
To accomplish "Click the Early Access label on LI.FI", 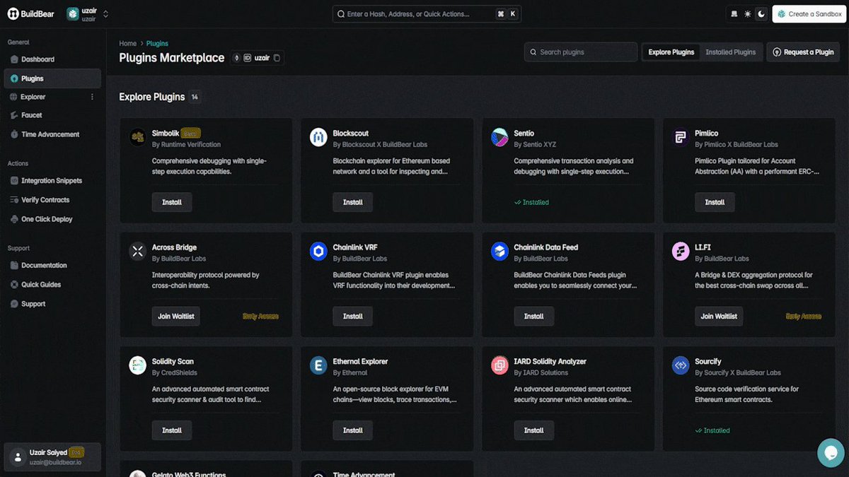I will (804, 317).
